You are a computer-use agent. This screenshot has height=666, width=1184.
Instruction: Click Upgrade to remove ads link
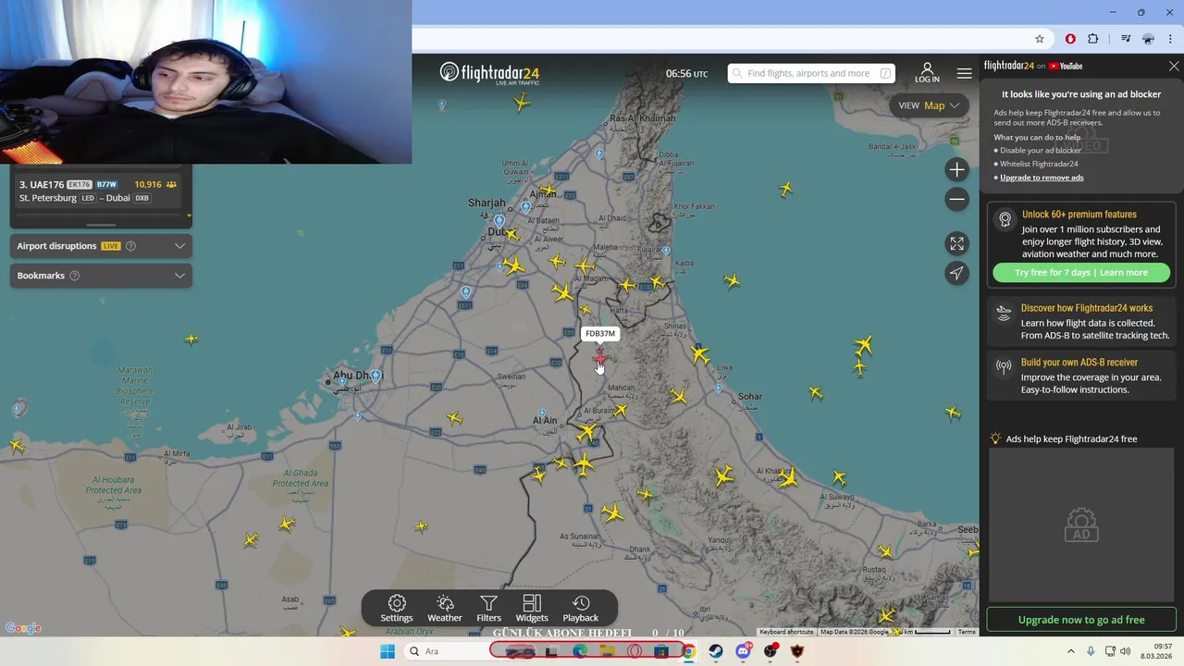tap(1042, 178)
